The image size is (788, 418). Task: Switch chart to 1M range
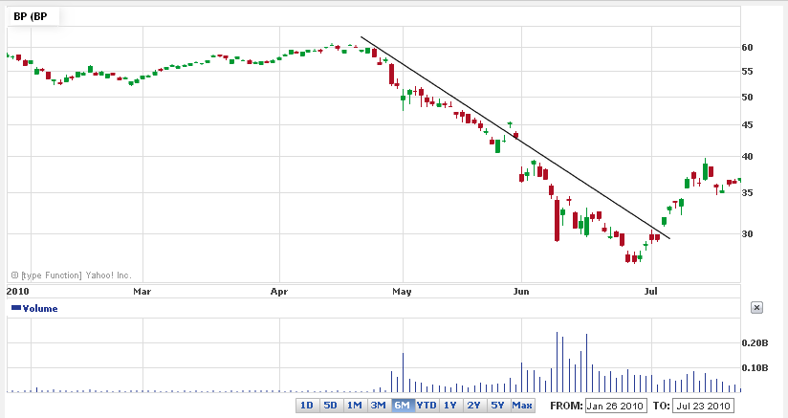point(354,405)
